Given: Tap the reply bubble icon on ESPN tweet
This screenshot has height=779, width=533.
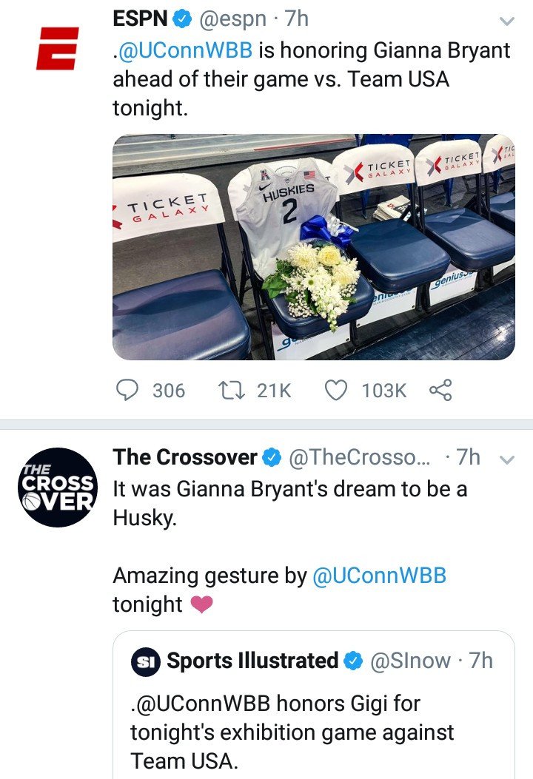Looking at the screenshot, I should 127,390.
